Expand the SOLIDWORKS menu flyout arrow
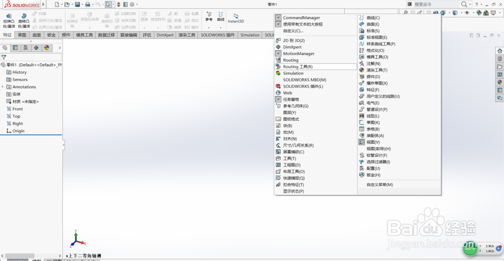Screen dimensions: 504x261 pyautogui.click(x=43, y=5)
